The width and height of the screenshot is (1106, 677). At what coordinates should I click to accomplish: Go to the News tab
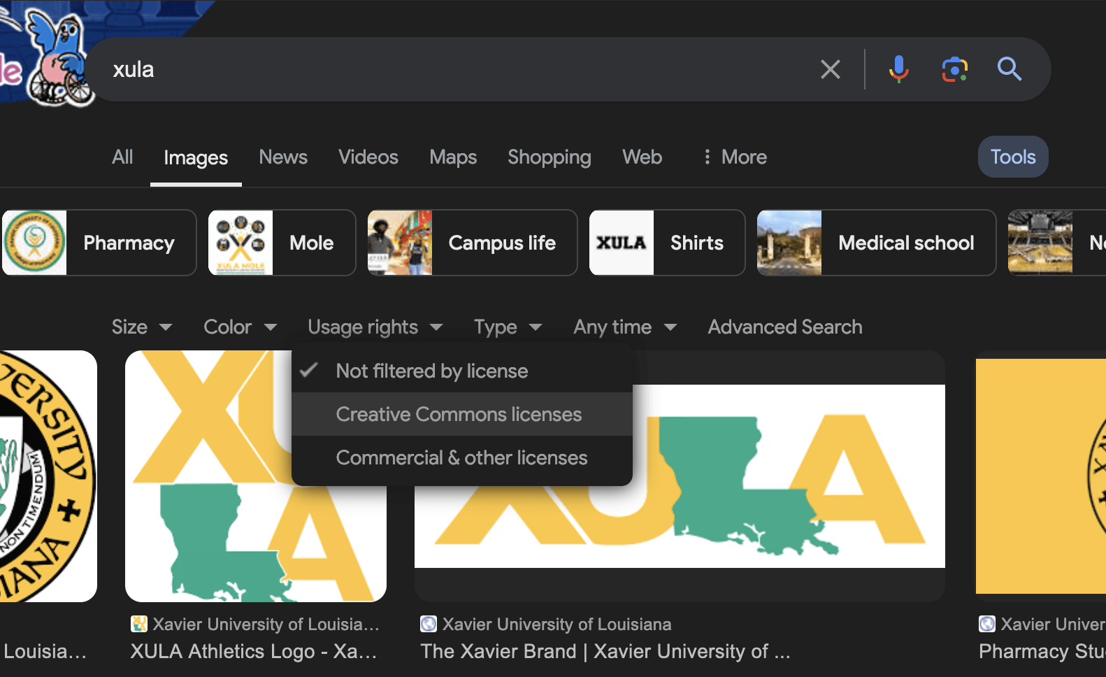coord(283,157)
